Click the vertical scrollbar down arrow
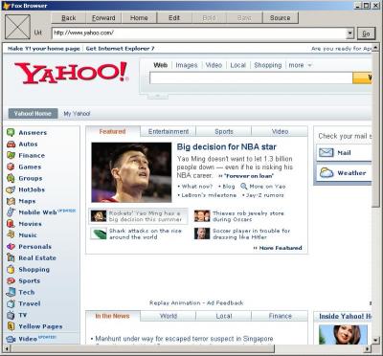383x356 pixels. (375, 340)
